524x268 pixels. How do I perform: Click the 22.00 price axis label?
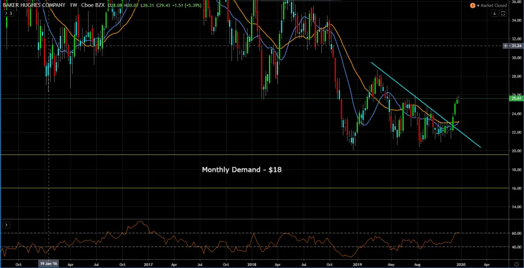point(517,132)
